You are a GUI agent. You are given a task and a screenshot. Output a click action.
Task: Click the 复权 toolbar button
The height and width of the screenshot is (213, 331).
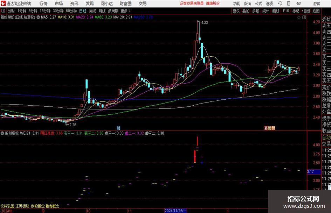point(236,11)
